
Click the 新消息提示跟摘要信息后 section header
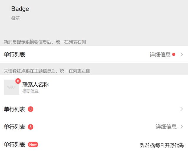point(45,42)
